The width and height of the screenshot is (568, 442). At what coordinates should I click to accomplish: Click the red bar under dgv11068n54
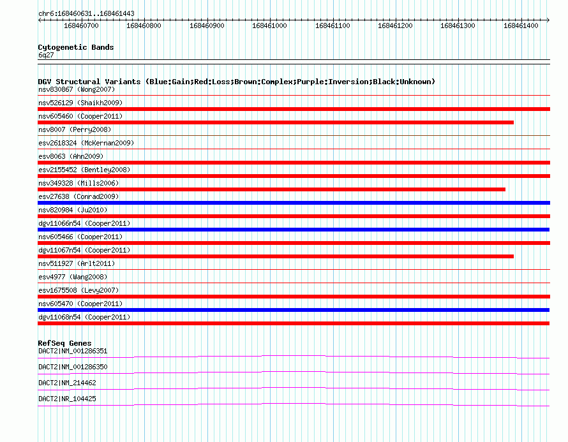coord(294,323)
